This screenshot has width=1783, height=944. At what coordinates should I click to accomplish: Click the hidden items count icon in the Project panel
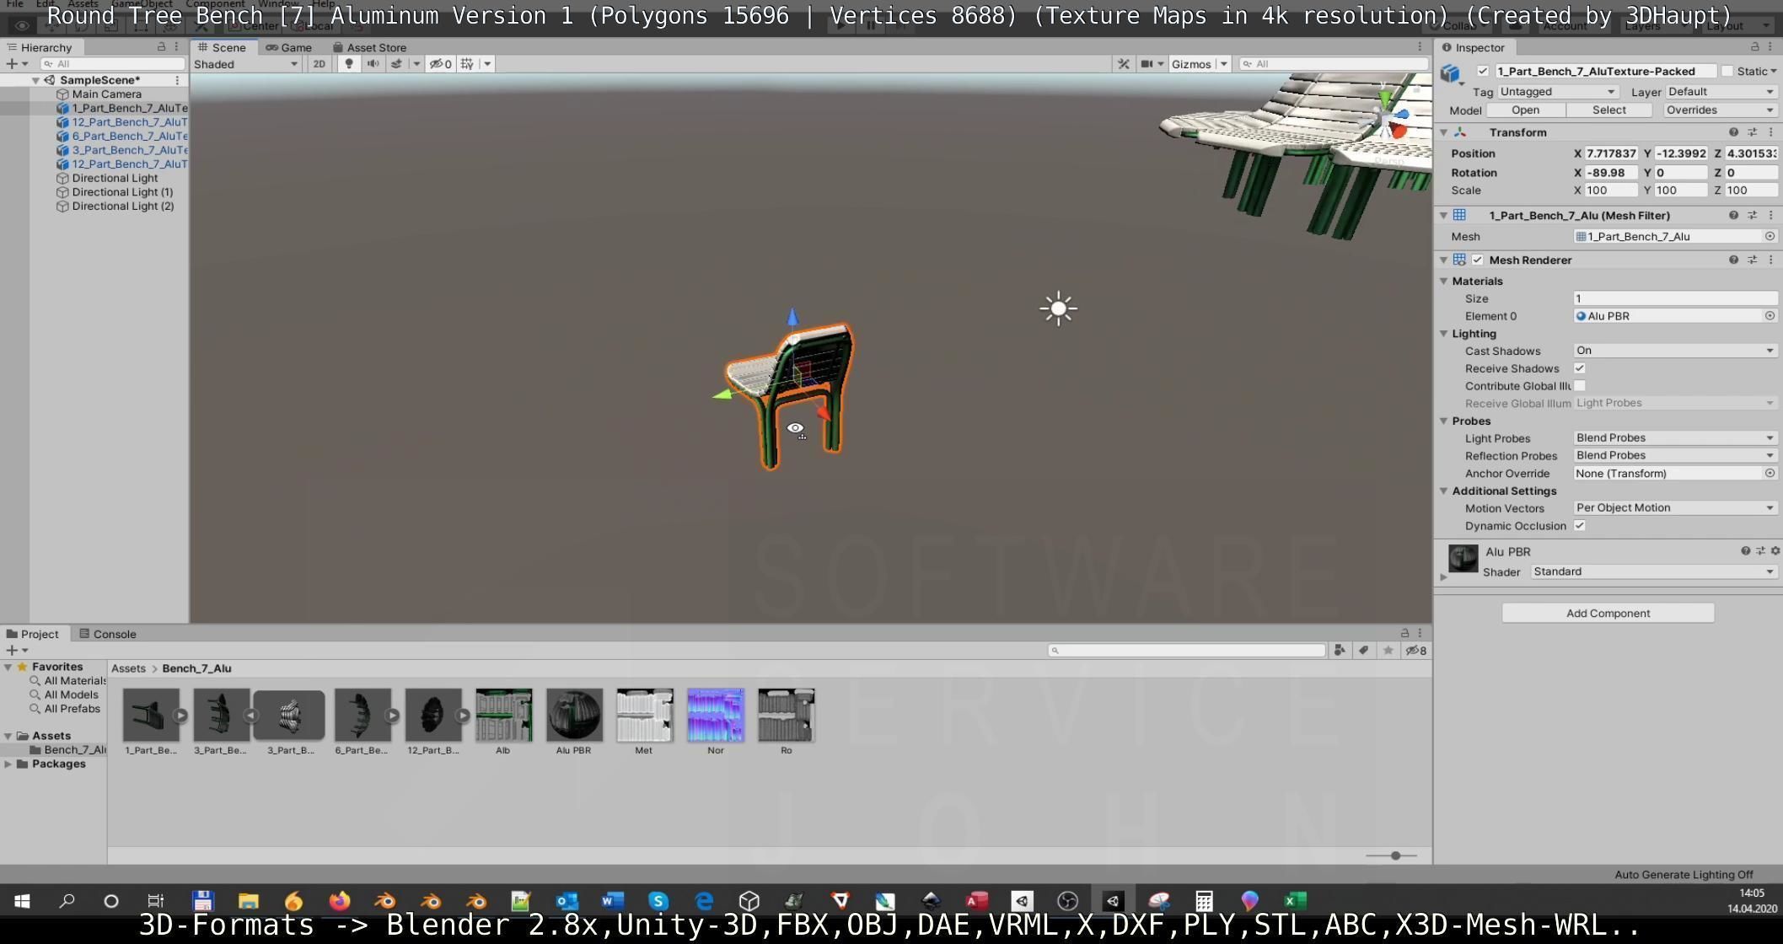(1415, 651)
